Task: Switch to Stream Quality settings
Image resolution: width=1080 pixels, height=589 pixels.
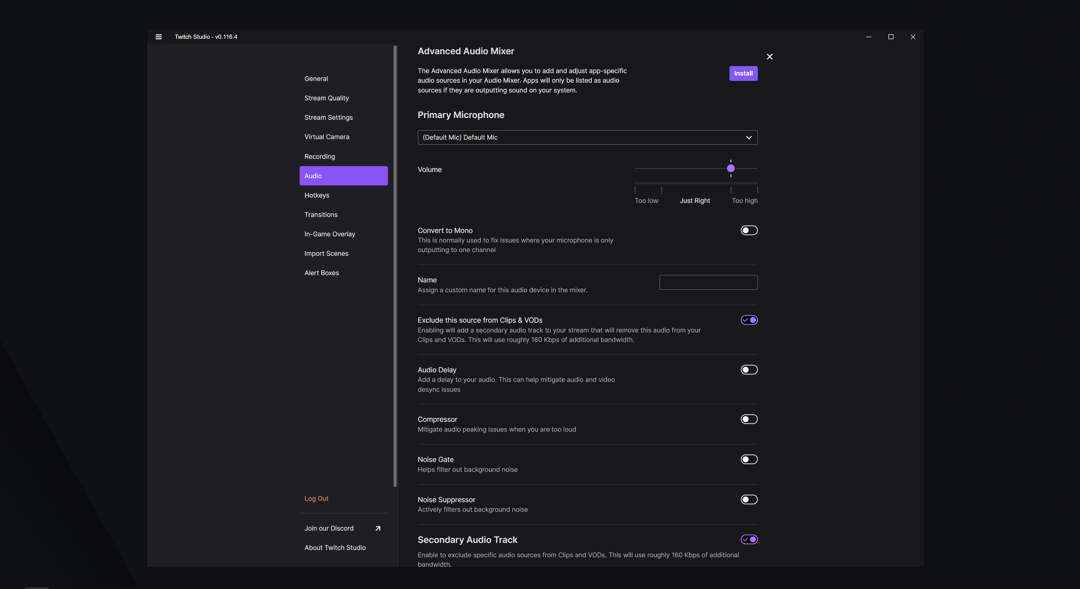Action: pos(327,98)
